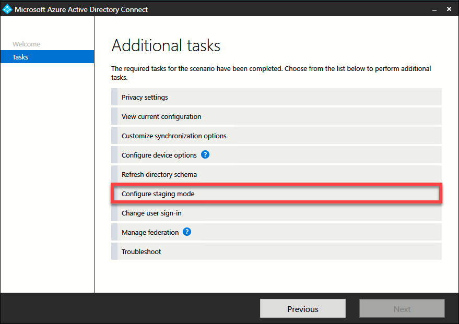Viewport: 459px width, 324px height.
Task: Click the Additional tasks heading
Action: click(x=166, y=45)
